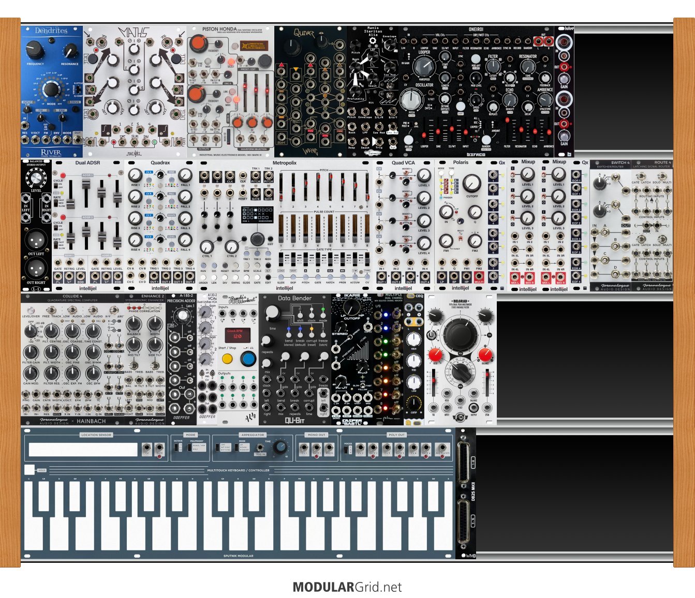Click the Metropolix CTRL 2 knob
695x598 pixels.
coord(231,247)
